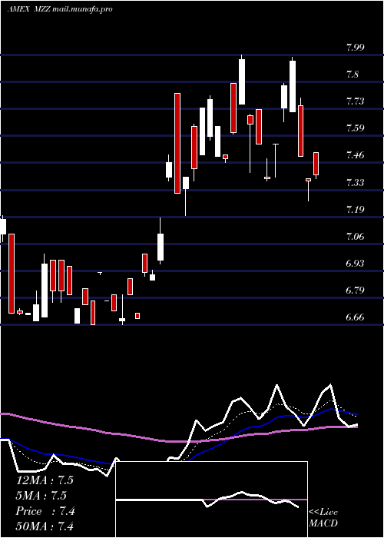Click the 7.06 price axis label
This screenshot has width=384, height=538.
[x=355, y=237]
